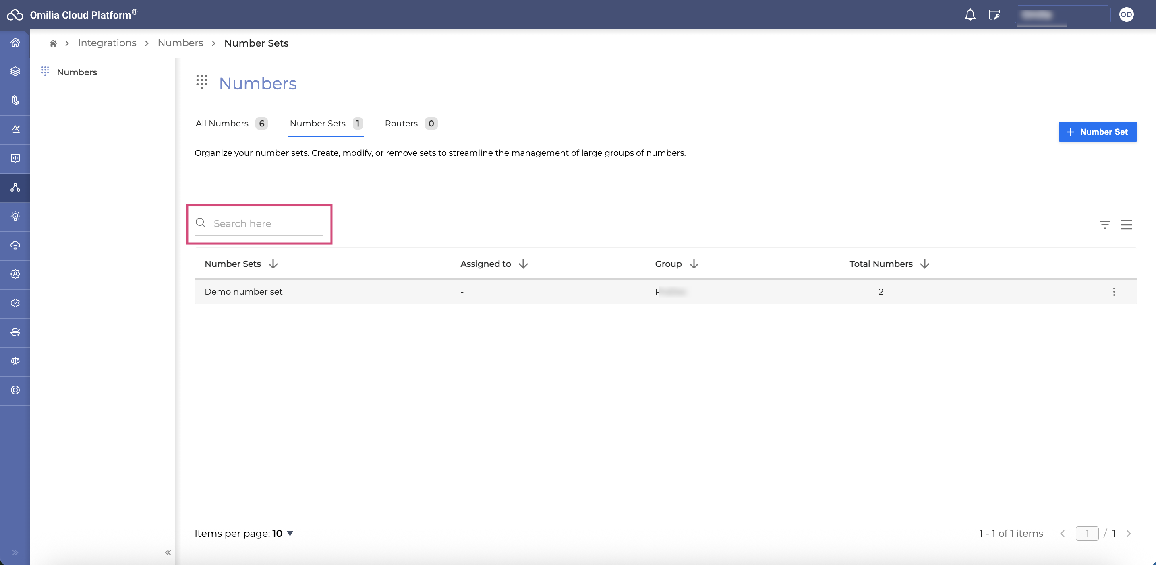Open three-dot menu for Demo number set
This screenshot has width=1156, height=565.
[1114, 292]
